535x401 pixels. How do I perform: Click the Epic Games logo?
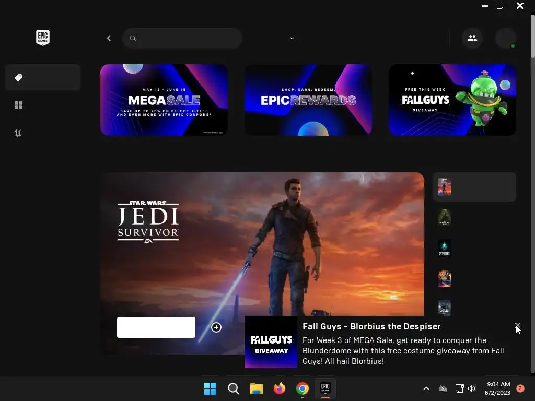point(43,38)
